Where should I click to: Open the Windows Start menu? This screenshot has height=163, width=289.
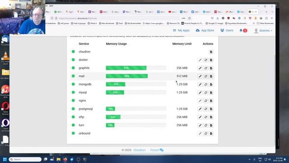(x=5, y=159)
